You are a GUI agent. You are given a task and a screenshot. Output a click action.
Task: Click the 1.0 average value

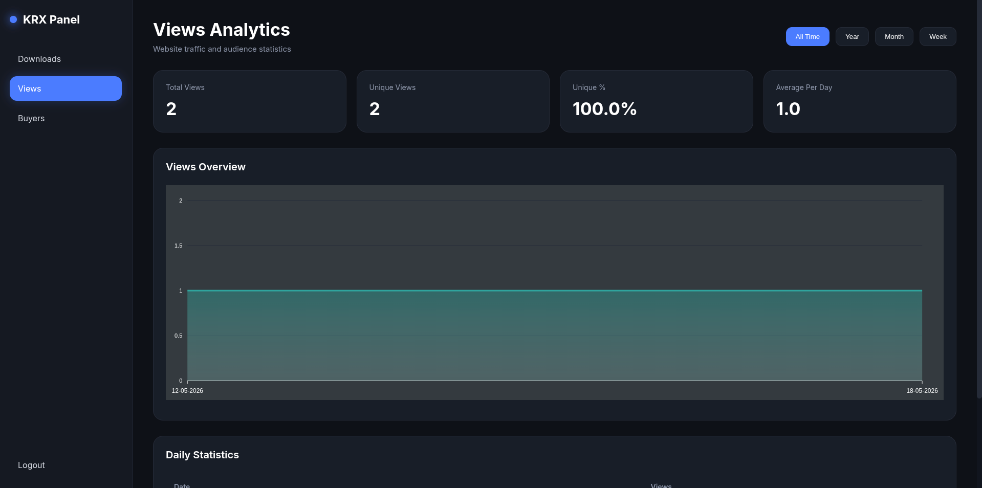coord(788,109)
